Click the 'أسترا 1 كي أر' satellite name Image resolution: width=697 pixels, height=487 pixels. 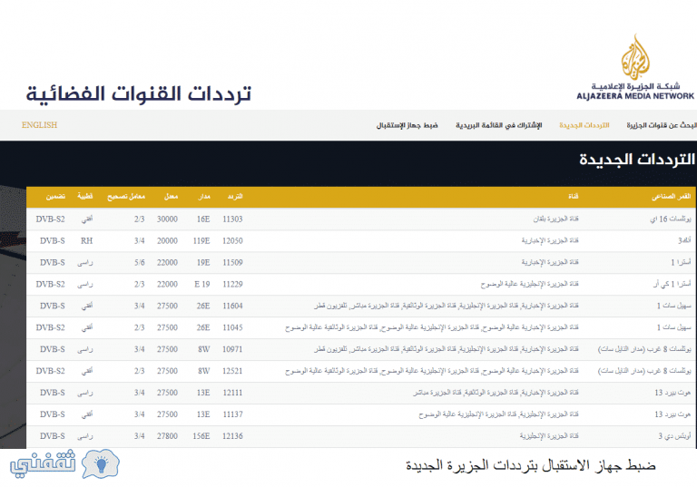672,285
